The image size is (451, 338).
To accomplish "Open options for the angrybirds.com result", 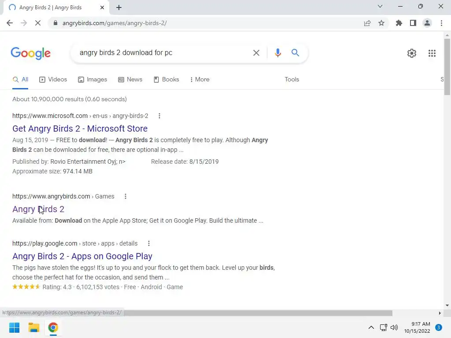I will pos(126,196).
